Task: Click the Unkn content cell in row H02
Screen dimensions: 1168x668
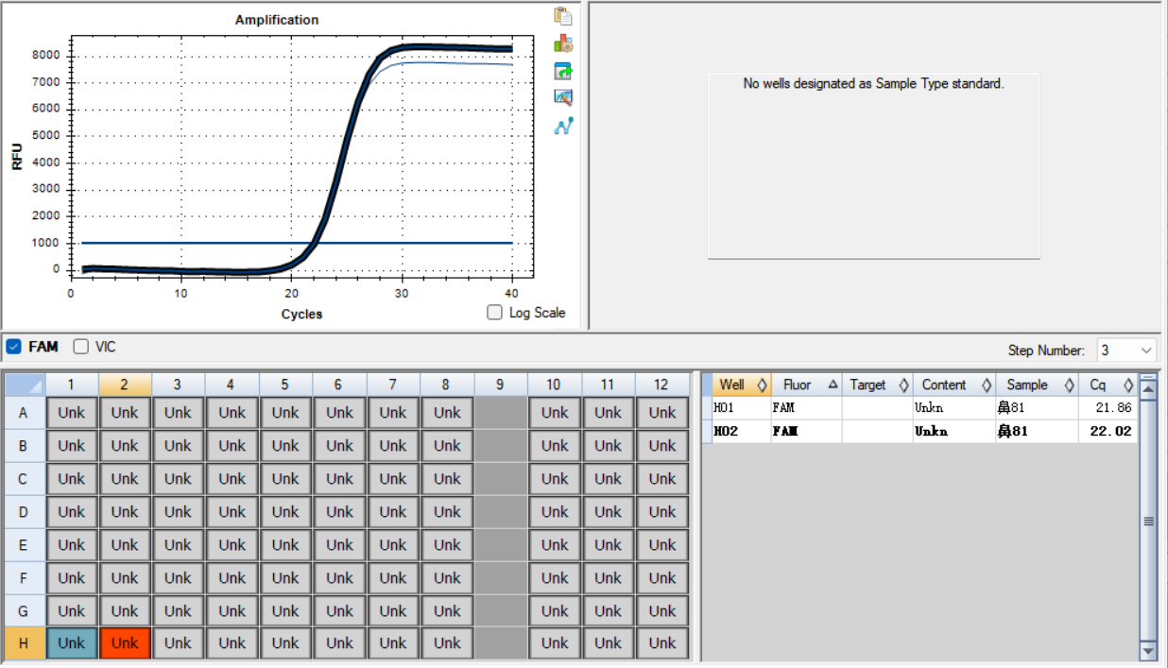Action: [953, 432]
